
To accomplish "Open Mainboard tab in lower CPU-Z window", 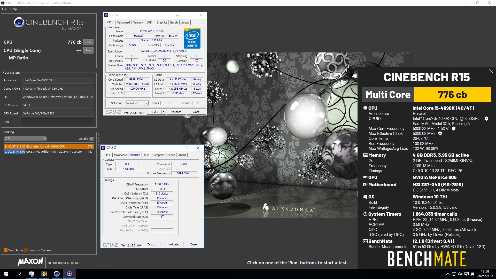I will [x=120, y=155].
